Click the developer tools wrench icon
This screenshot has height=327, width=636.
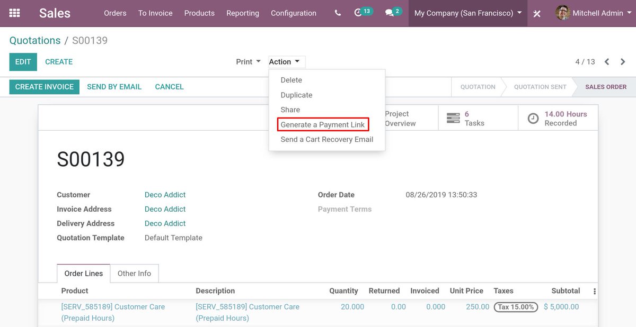pos(537,13)
